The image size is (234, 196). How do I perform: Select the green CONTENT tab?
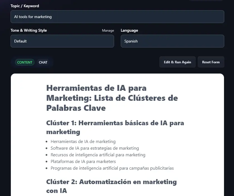[24, 62]
